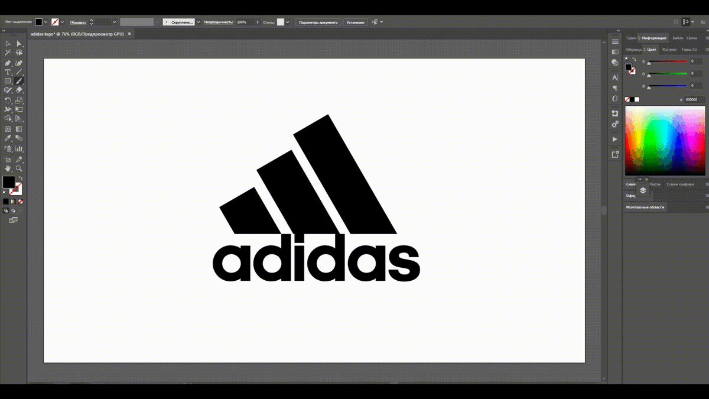
Task: Open graphic style dropdown
Action: coord(288,22)
